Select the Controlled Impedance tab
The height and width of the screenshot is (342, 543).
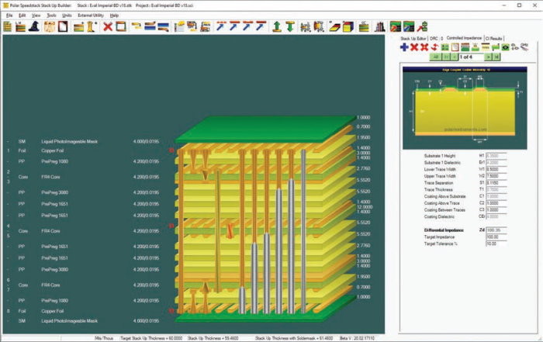(x=464, y=38)
